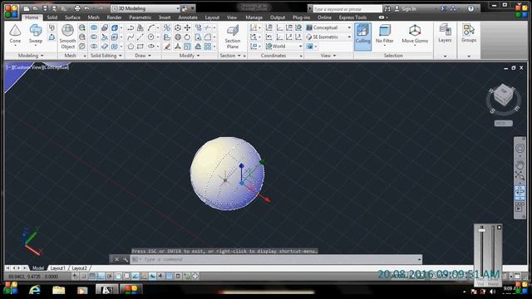Click the Erase tool icon

167,47
